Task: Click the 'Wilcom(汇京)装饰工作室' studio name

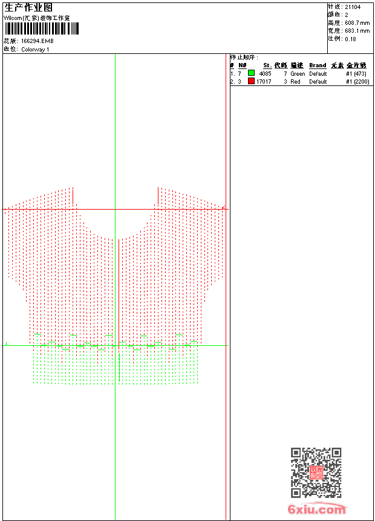Action: [x=37, y=18]
